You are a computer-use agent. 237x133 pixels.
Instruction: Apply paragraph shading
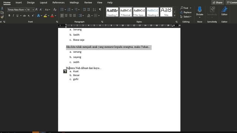(x=89, y=16)
